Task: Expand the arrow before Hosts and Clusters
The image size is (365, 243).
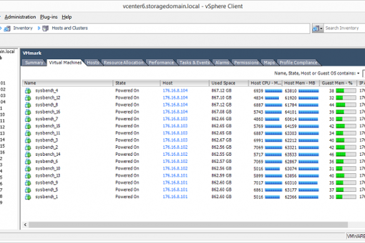Action: (39, 29)
